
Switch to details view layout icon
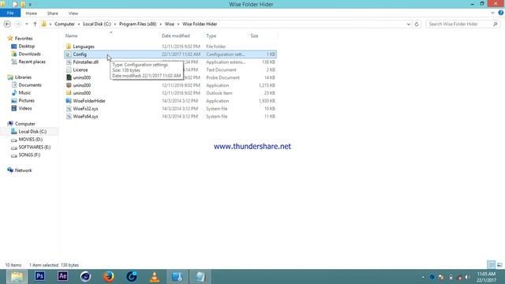[x=491, y=265]
